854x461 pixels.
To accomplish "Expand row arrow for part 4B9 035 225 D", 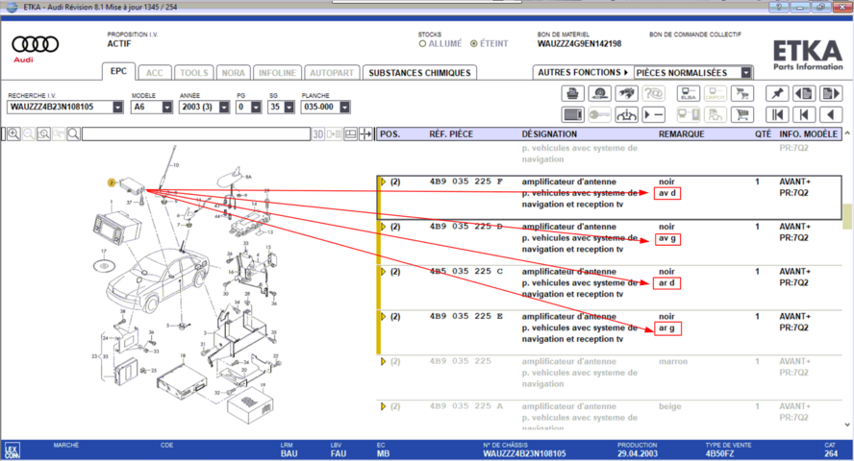I will pos(383,227).
